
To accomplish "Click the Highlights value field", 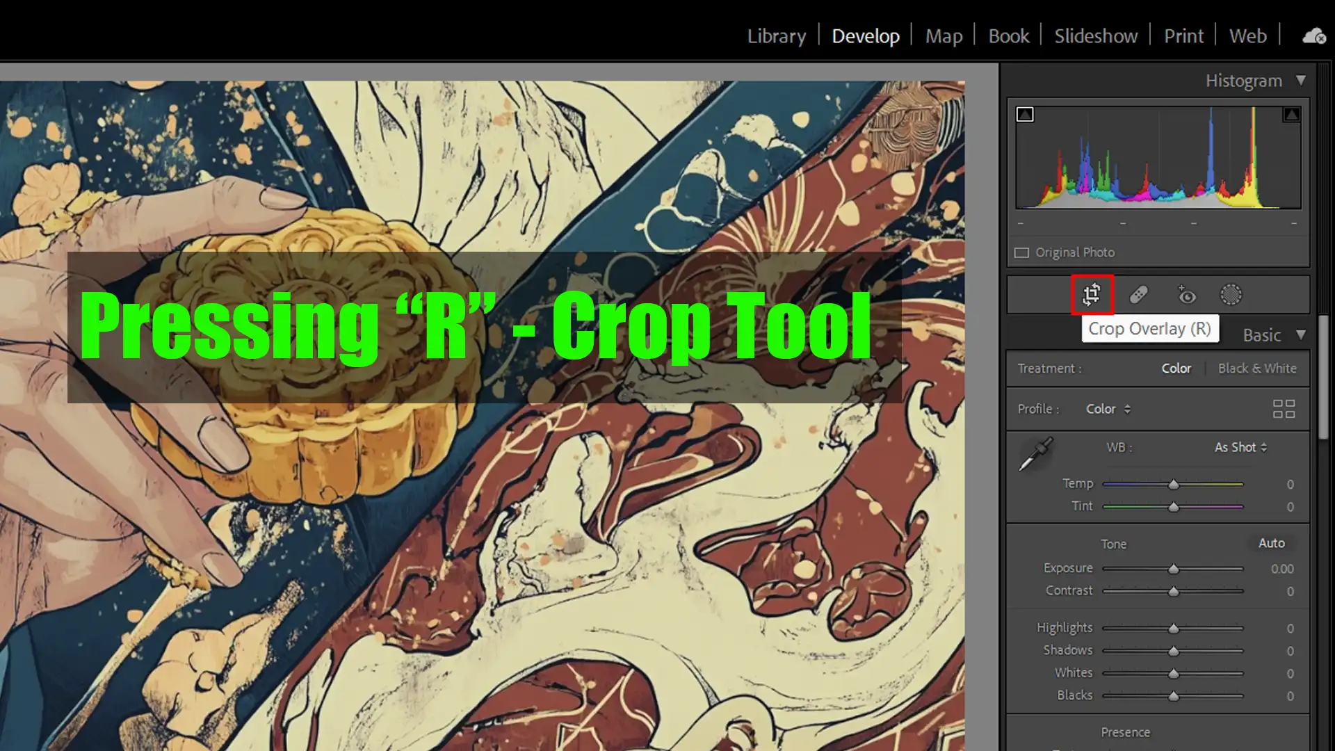I will 1290,629.
